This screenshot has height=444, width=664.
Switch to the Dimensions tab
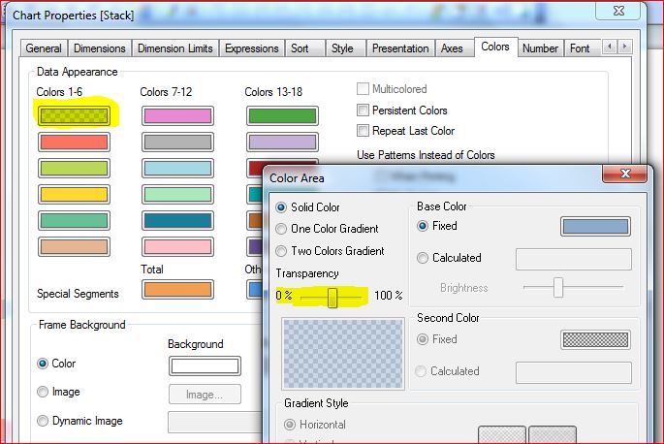tap(100, 48)
